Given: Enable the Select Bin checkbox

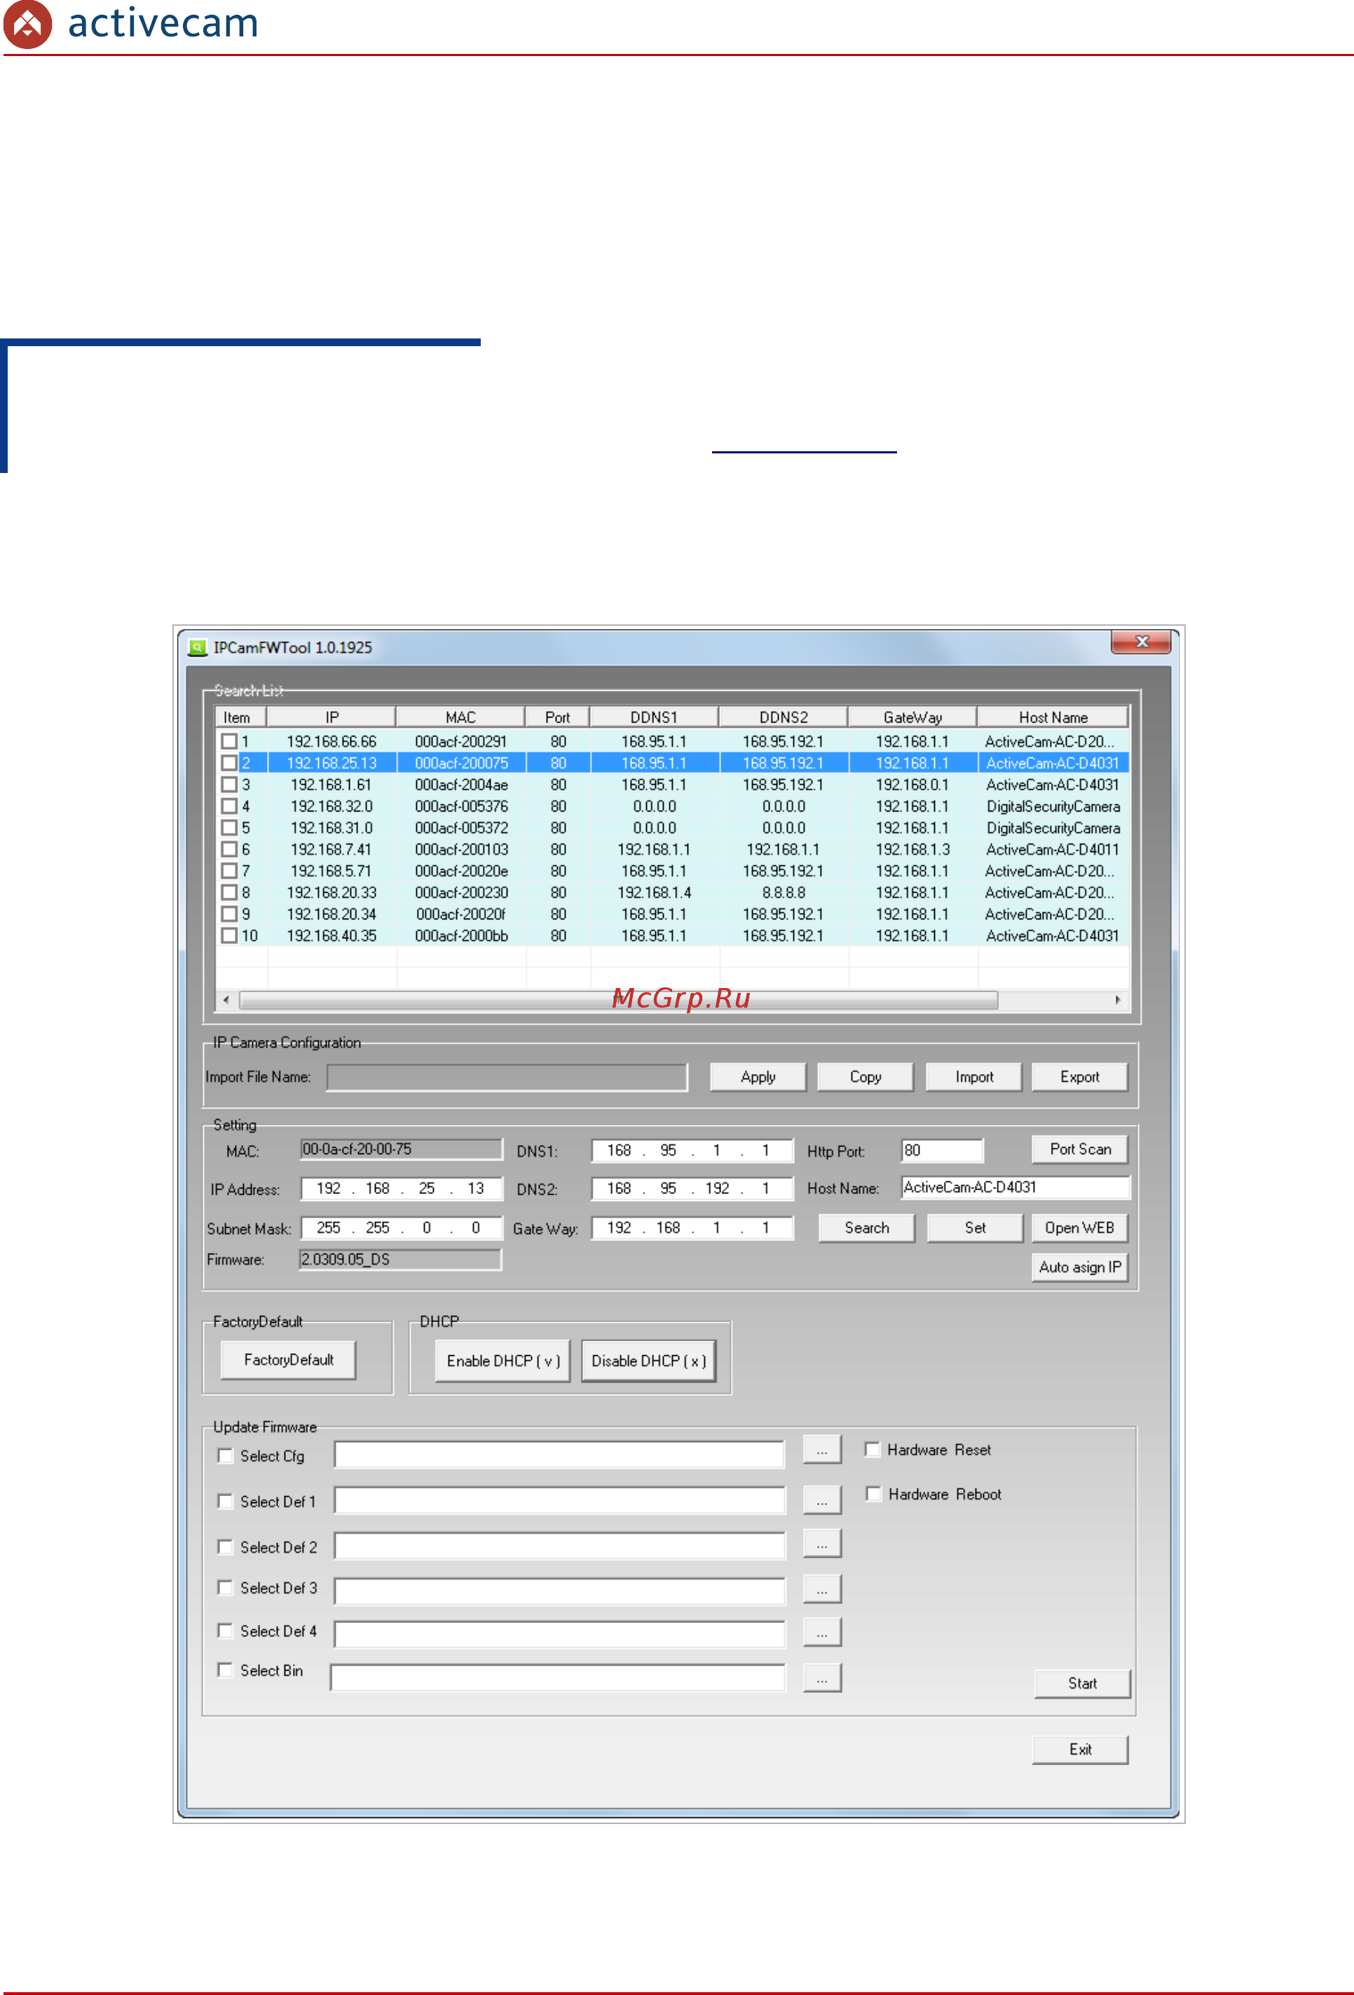Looking at the screenshot, I should (225, 1670).
